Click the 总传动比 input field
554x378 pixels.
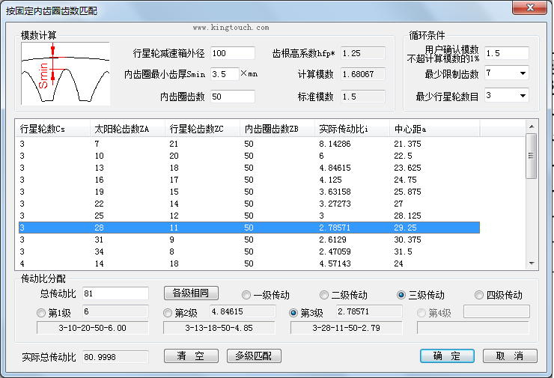[x=115, y=293]
